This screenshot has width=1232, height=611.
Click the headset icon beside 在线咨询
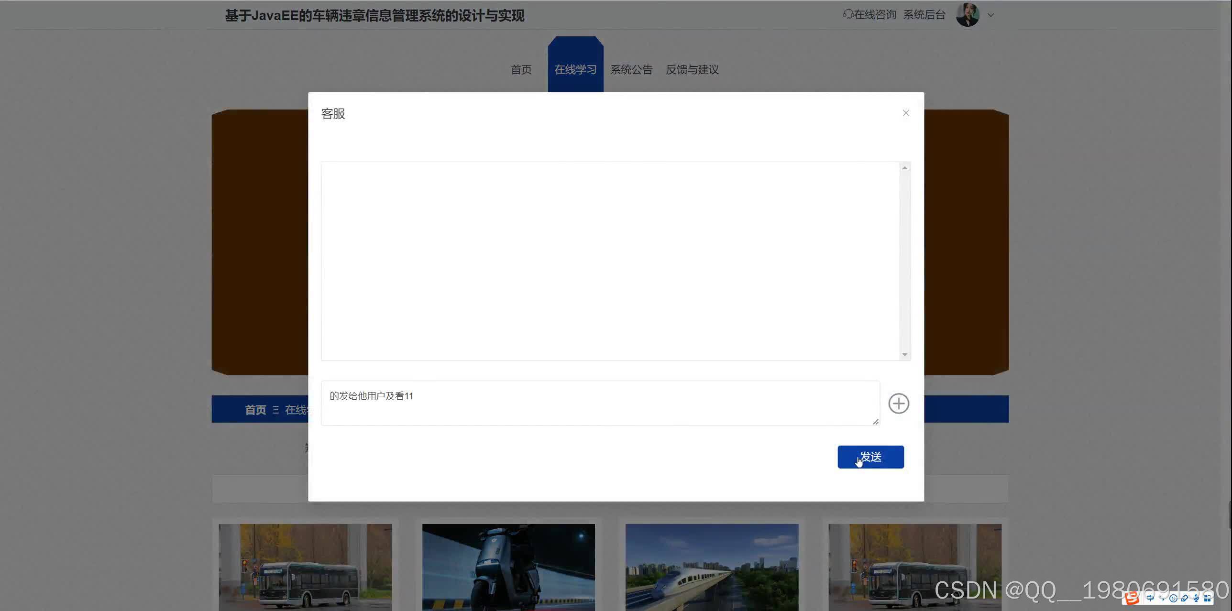(x=847, y=14)
